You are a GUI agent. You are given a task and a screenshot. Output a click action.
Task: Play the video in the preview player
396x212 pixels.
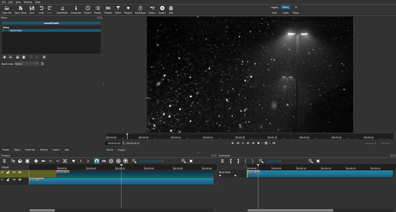click(242, 143)
